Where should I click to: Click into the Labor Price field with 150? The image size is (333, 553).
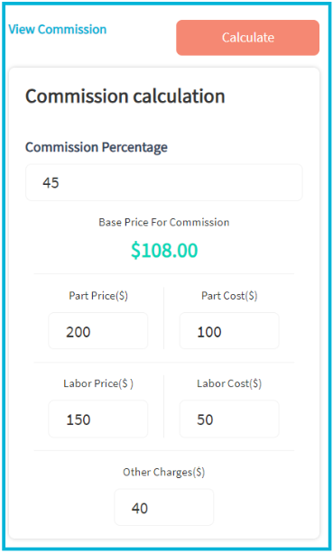tap(98, 419)
